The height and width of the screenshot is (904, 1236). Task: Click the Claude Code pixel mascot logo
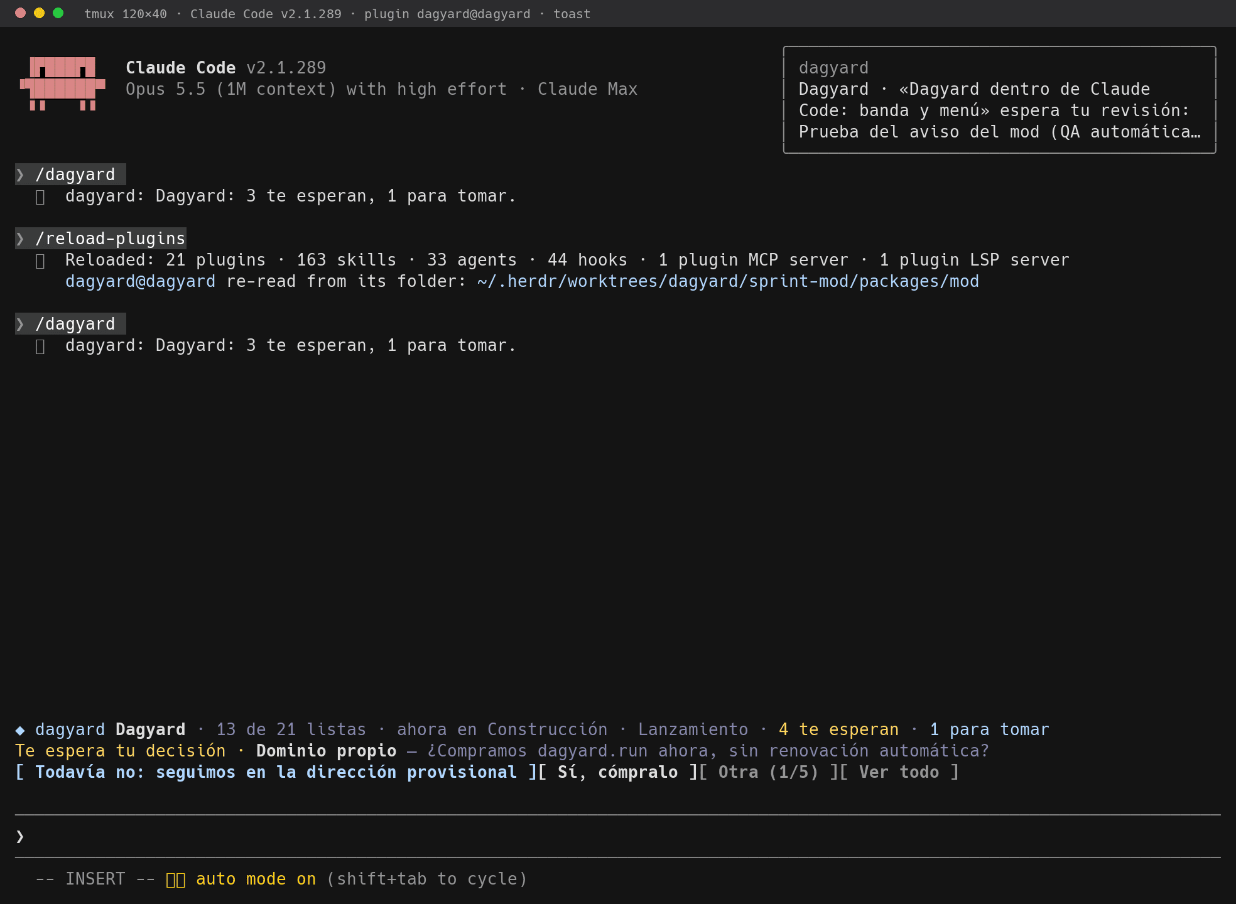coord(62,83)
